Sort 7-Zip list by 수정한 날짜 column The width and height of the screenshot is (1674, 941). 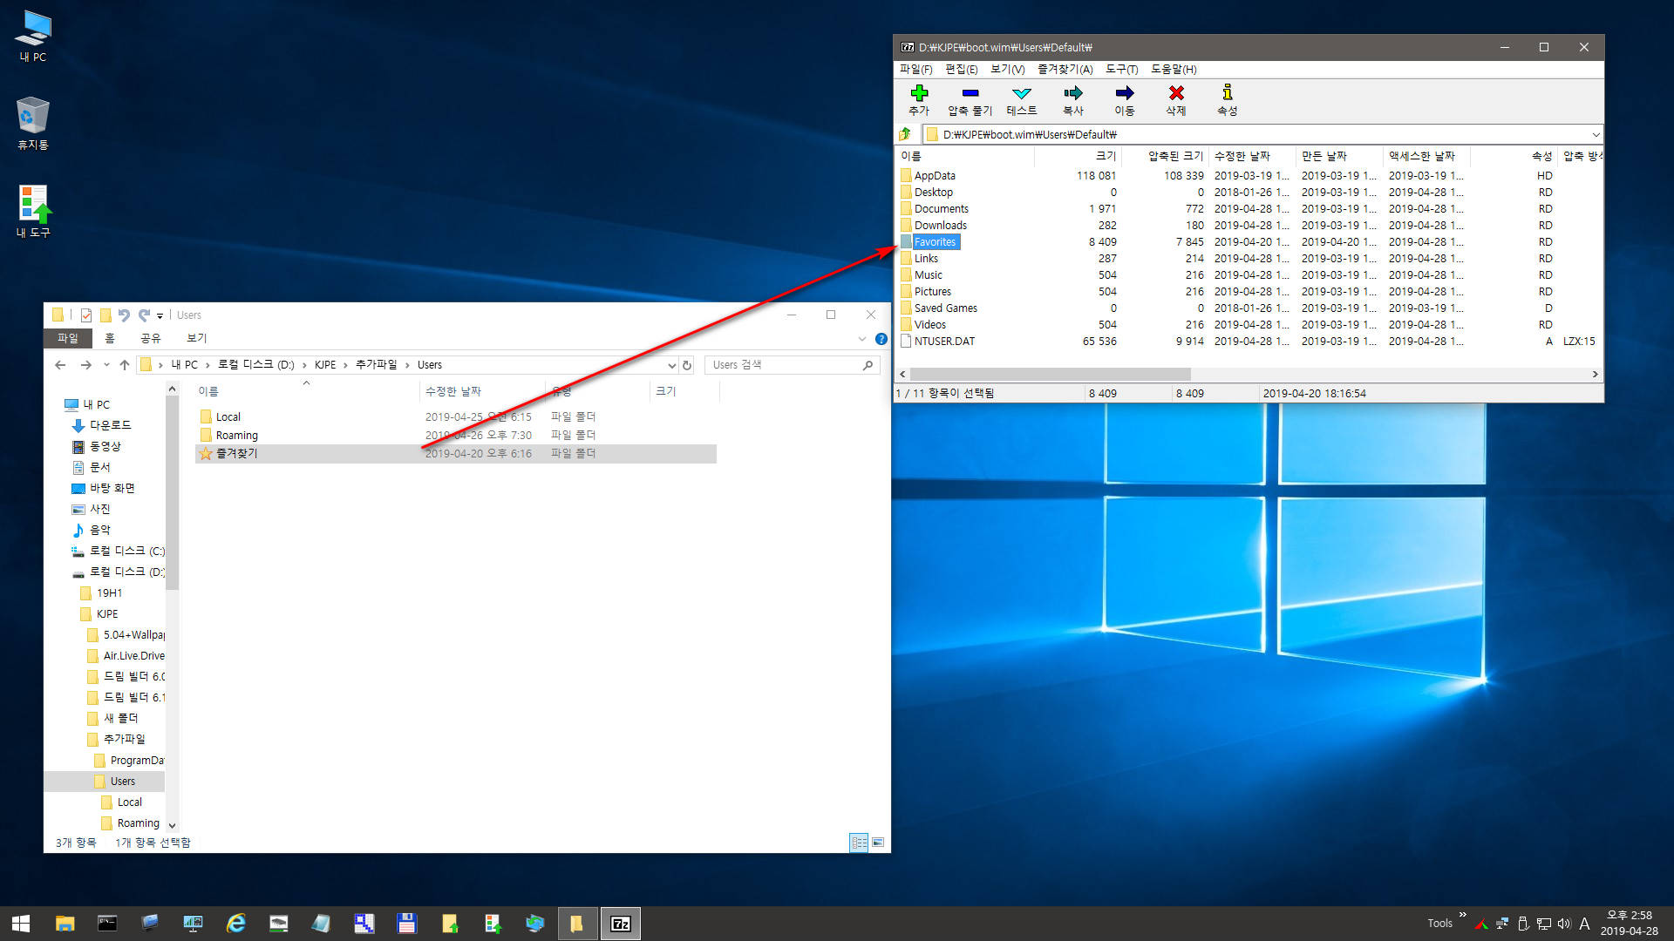click(x=1252, y=156)
